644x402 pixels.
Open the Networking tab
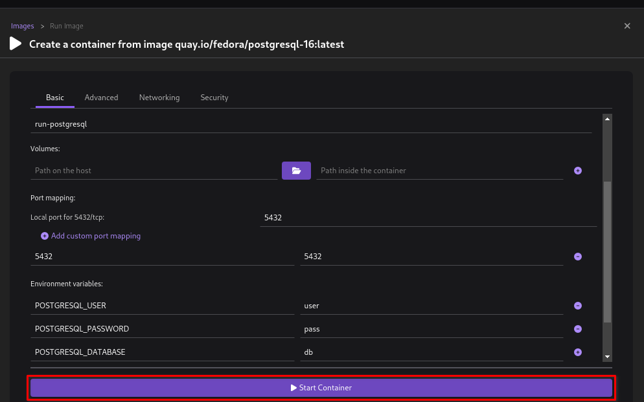[159, 98]
